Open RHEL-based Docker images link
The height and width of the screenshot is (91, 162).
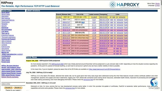tap(11, 75)
